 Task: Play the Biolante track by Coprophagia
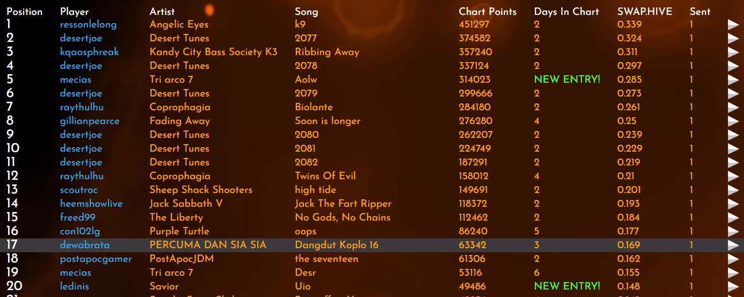coord(733,107)
